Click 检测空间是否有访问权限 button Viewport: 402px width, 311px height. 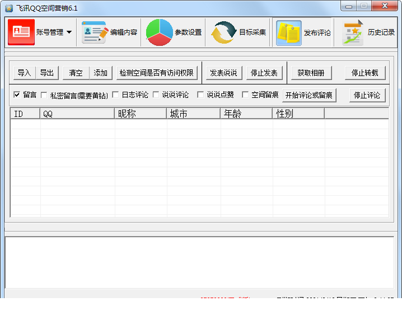click(x=157, y=73)
